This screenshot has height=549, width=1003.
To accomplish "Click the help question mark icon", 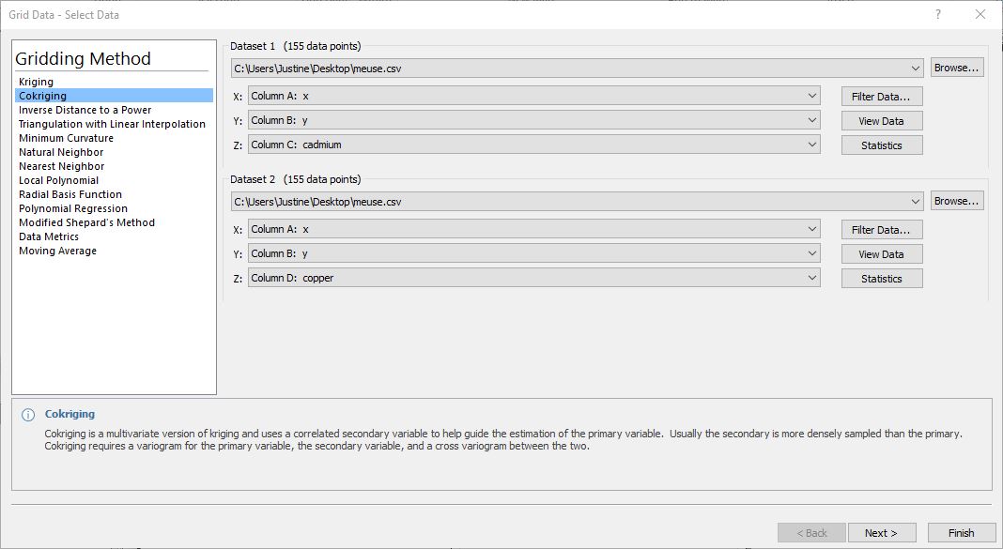I will click(x=938, y=14).
